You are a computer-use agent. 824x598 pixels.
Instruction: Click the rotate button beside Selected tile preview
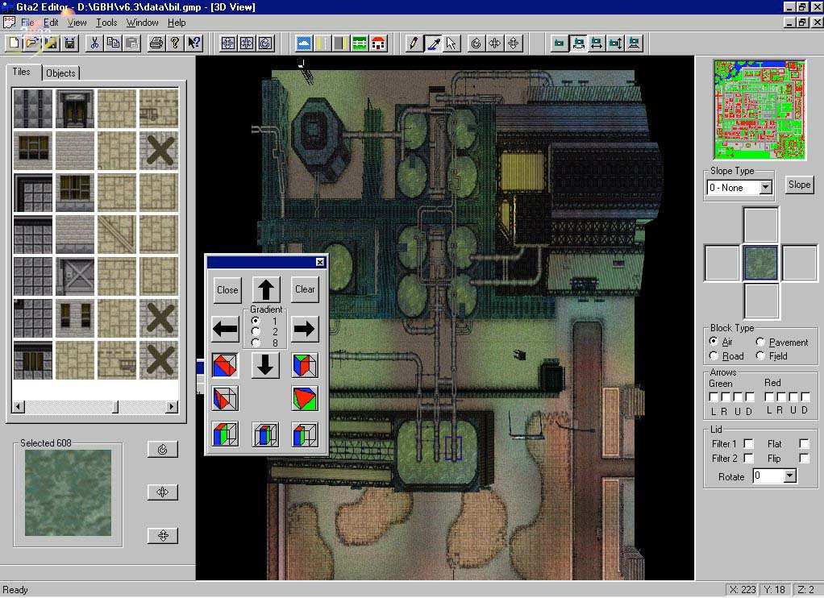click(x=162, y=449)
